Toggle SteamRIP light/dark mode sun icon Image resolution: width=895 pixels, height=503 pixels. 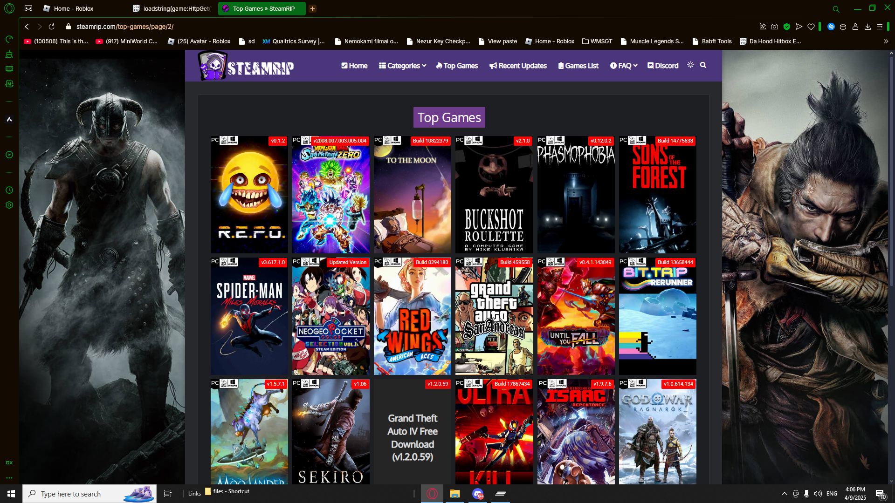click(690, 65)
